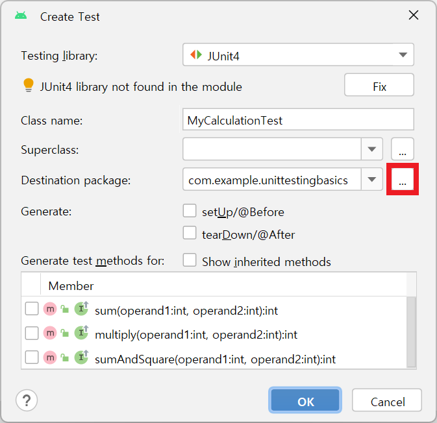Click 'JUnit4 library not found in the module' message
This screenshot has width=437, height=423.
[x=141, y=87]
